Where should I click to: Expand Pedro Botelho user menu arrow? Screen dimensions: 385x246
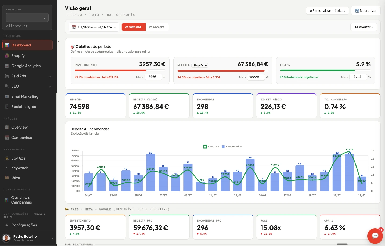coord(52,238)
